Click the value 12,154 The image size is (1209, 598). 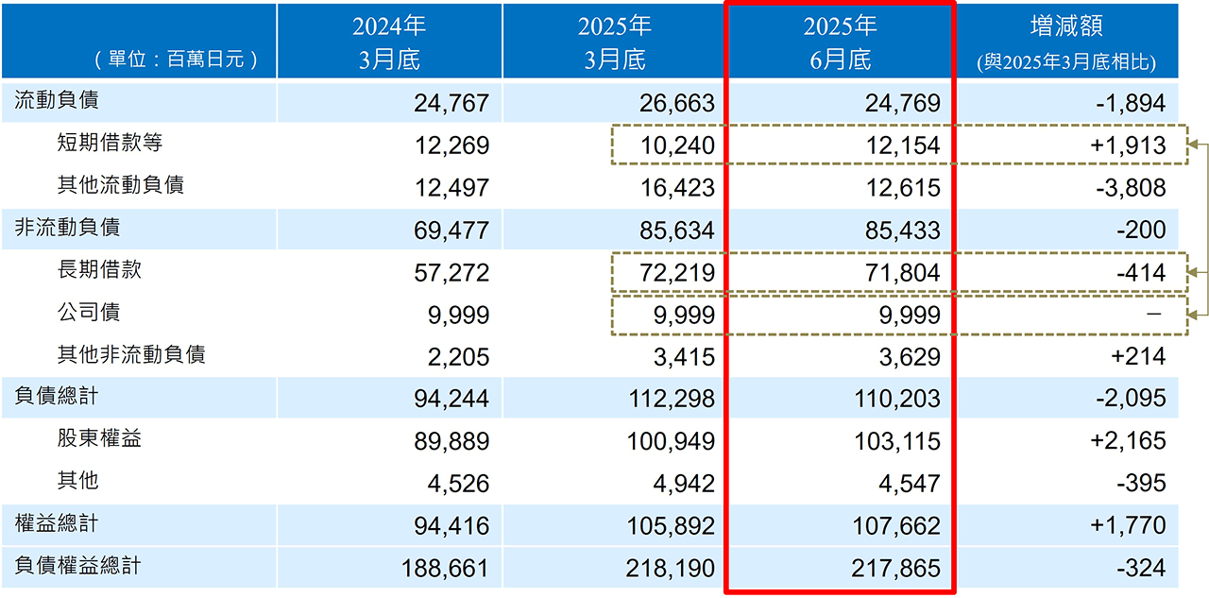(903, 145)
